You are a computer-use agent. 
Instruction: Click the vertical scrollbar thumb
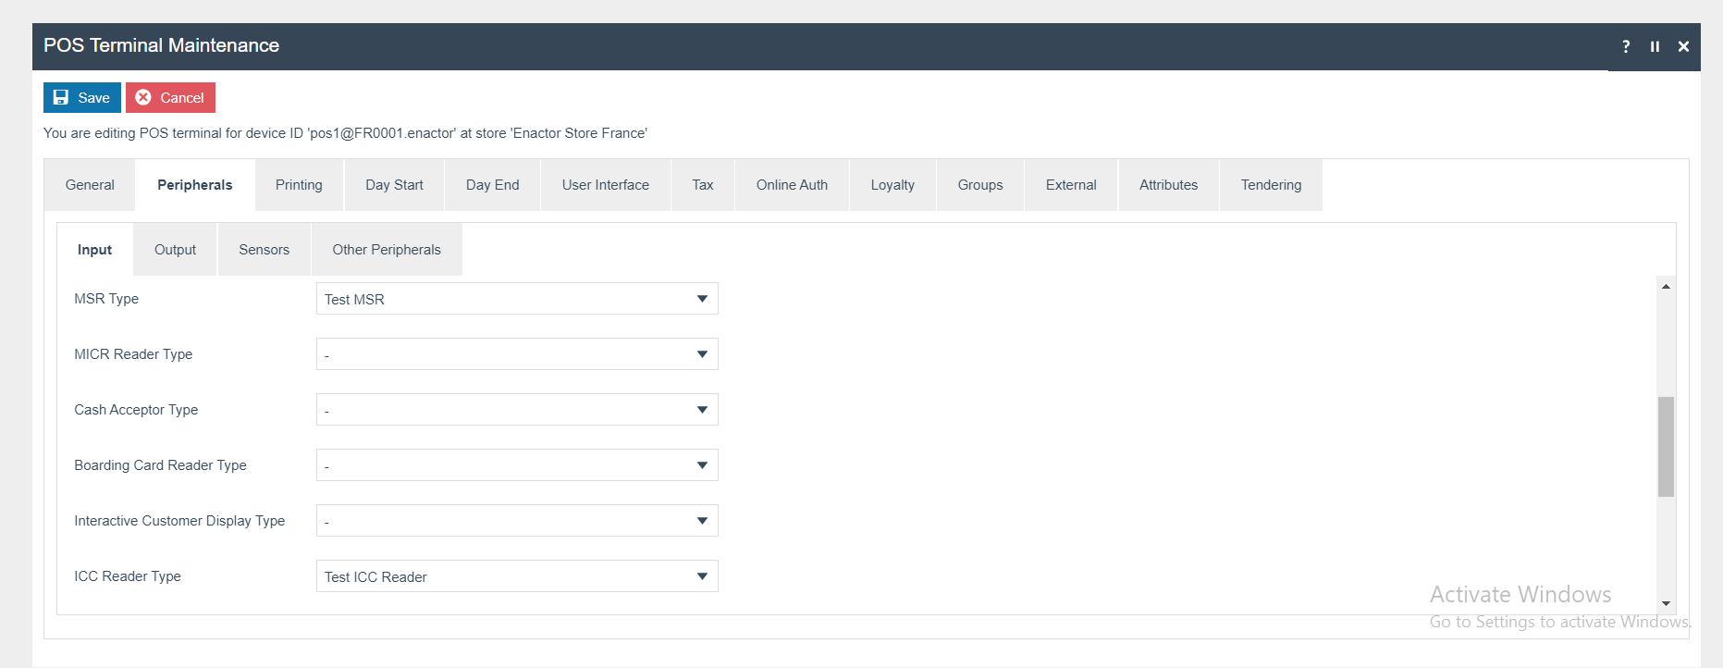point(1666,447)
